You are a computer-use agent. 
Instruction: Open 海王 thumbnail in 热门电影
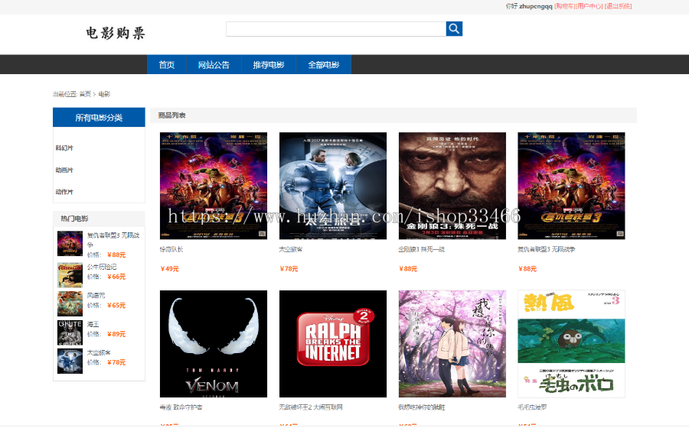70,332
